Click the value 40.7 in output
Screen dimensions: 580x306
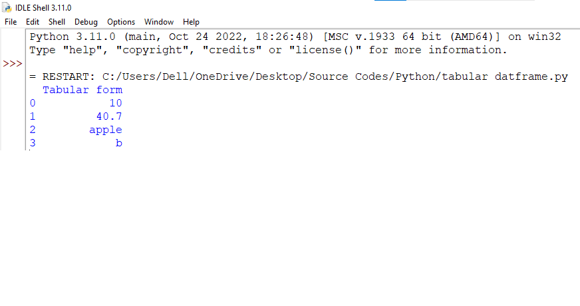click(109, 116)
